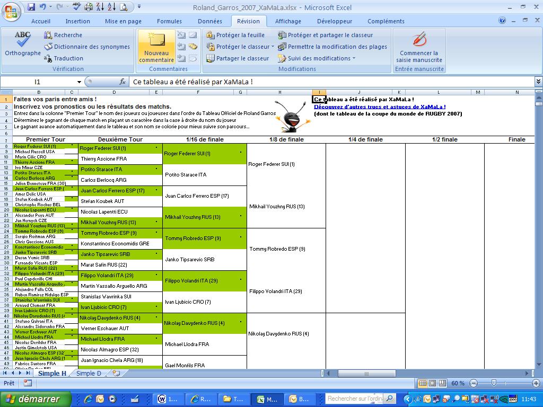Zoom in with the plus button
The height and width of the screenshot is (407, 543).
(x=536, y=383)
